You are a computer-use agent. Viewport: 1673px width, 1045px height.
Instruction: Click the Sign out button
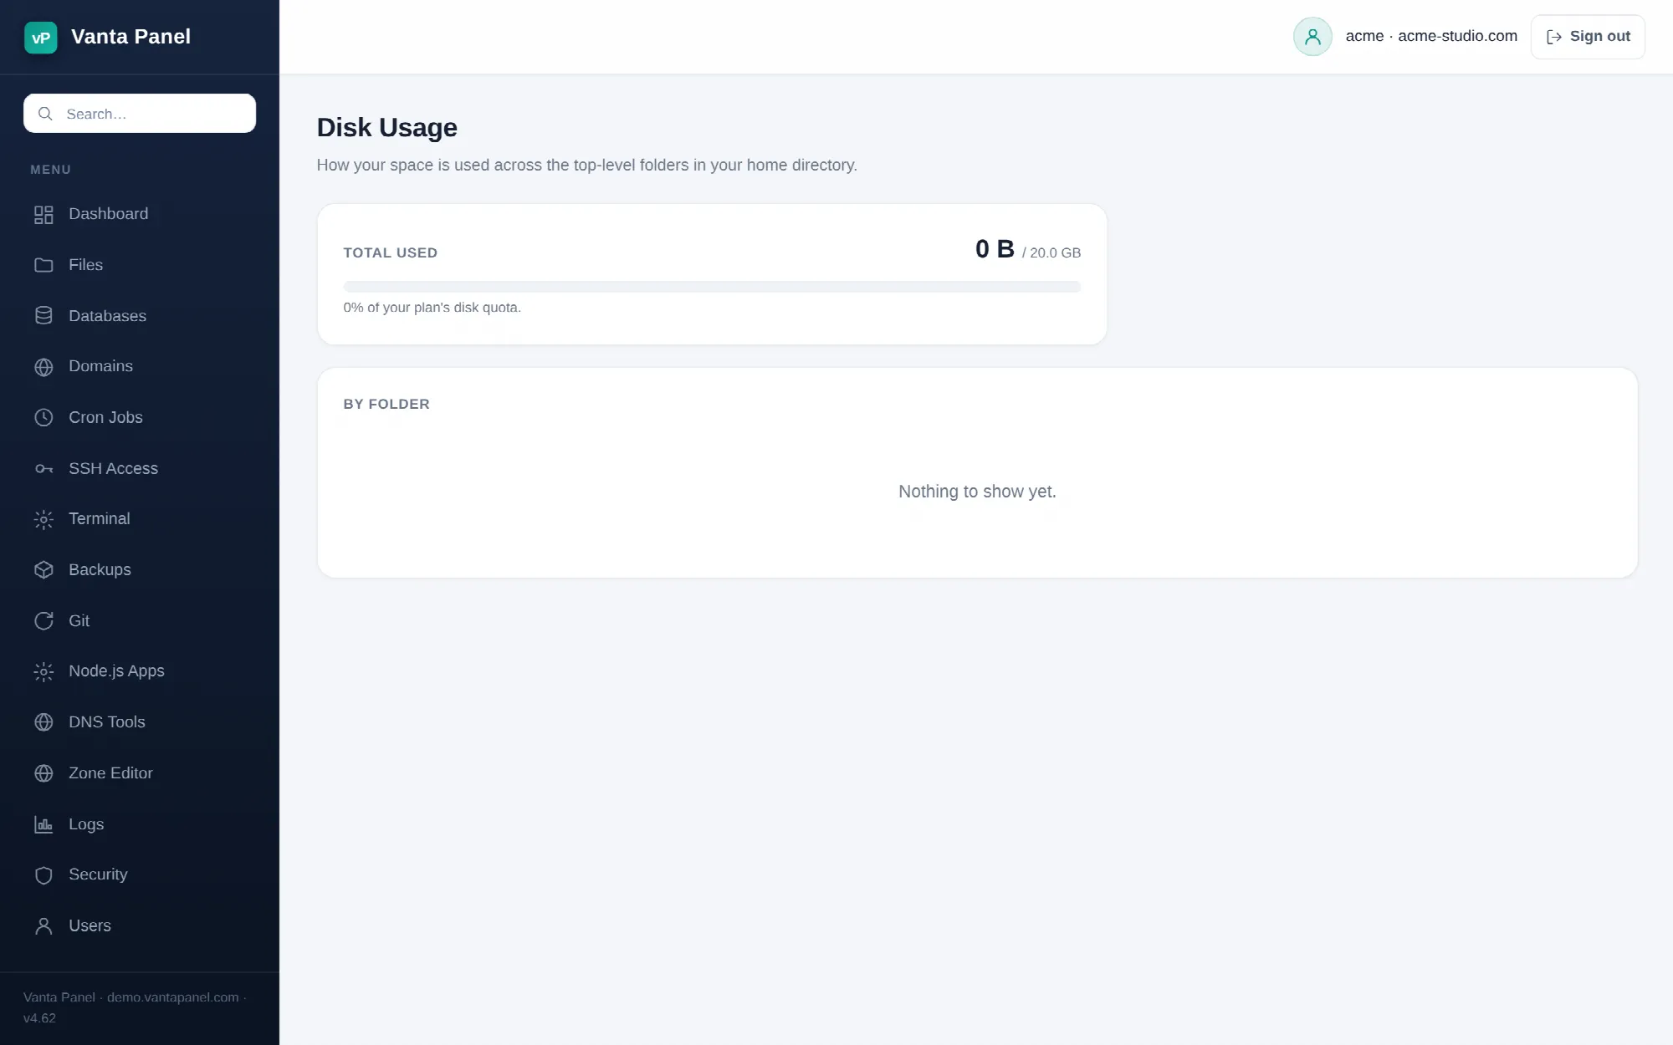coord(1588,37)
